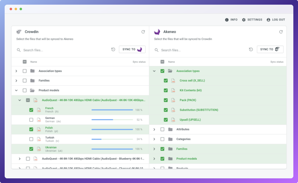Screen dimensions: 298x183
Task: Select Substitution (SUBSTITUTION) file name
Action: click(199, 110)
